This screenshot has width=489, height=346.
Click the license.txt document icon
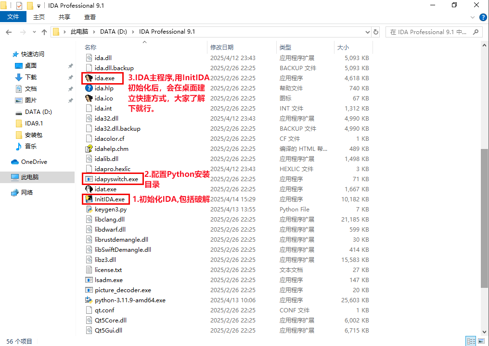89,270
